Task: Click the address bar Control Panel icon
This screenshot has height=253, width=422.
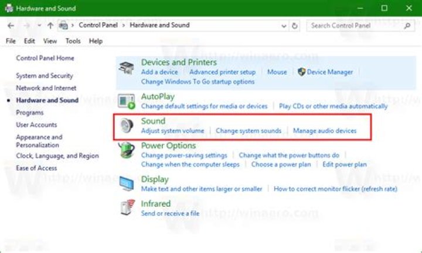Action: pos(63,26)
